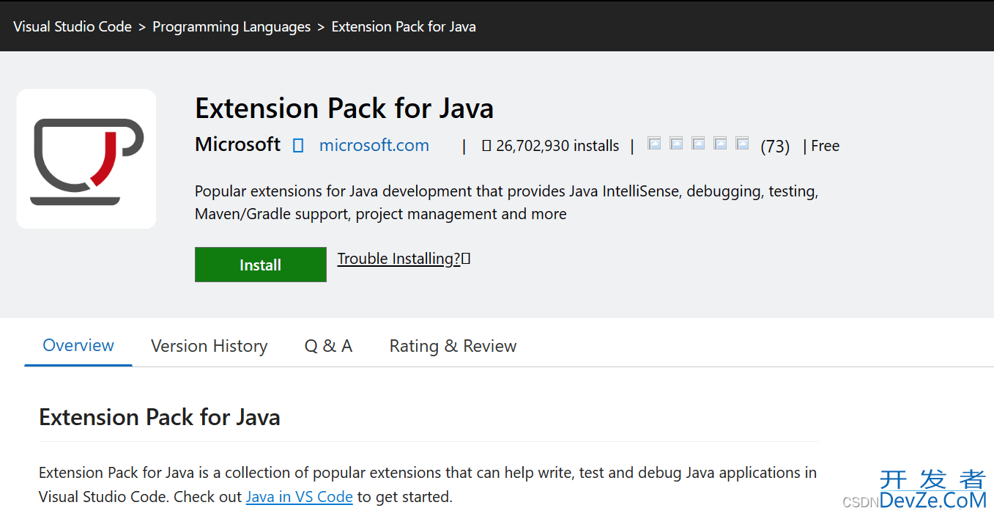Click the verified publisher badge next to Microsoft
This screenshot has height=516, width=994.
coord(298,146)
